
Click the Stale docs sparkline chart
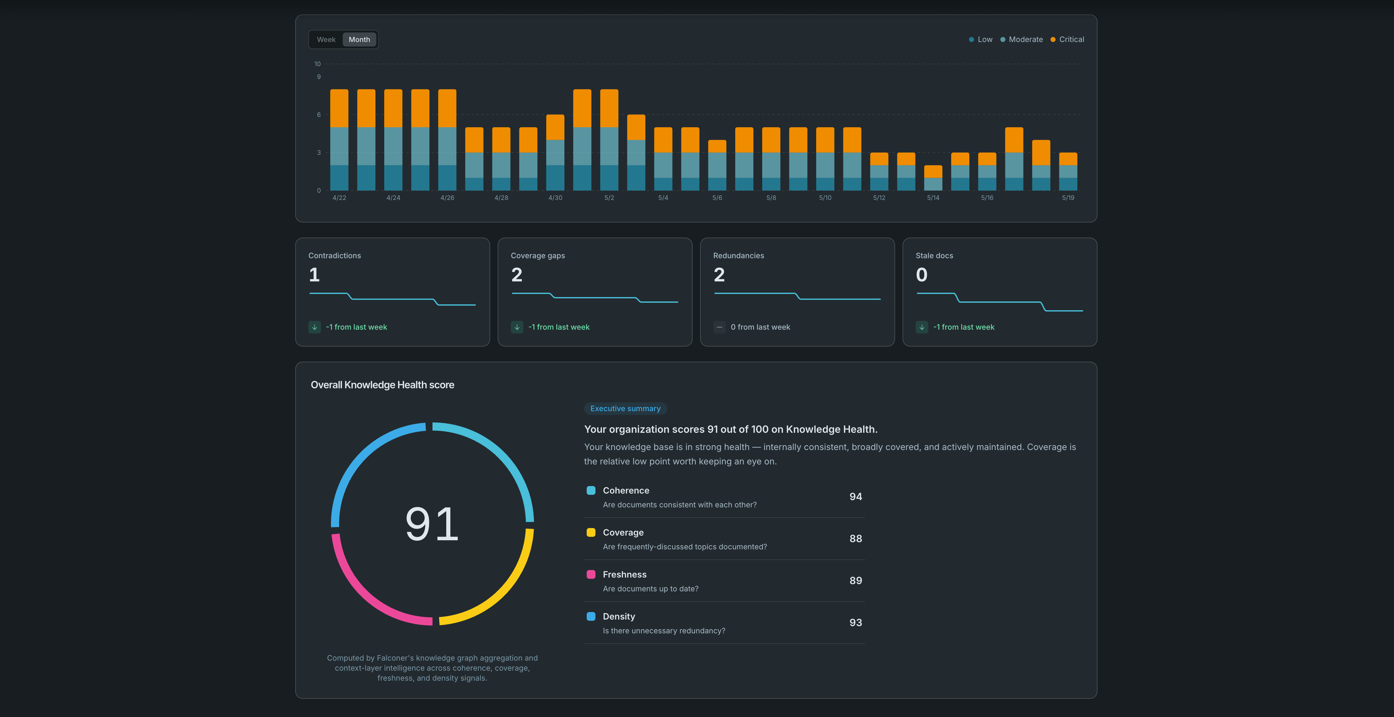pos(999,302)
